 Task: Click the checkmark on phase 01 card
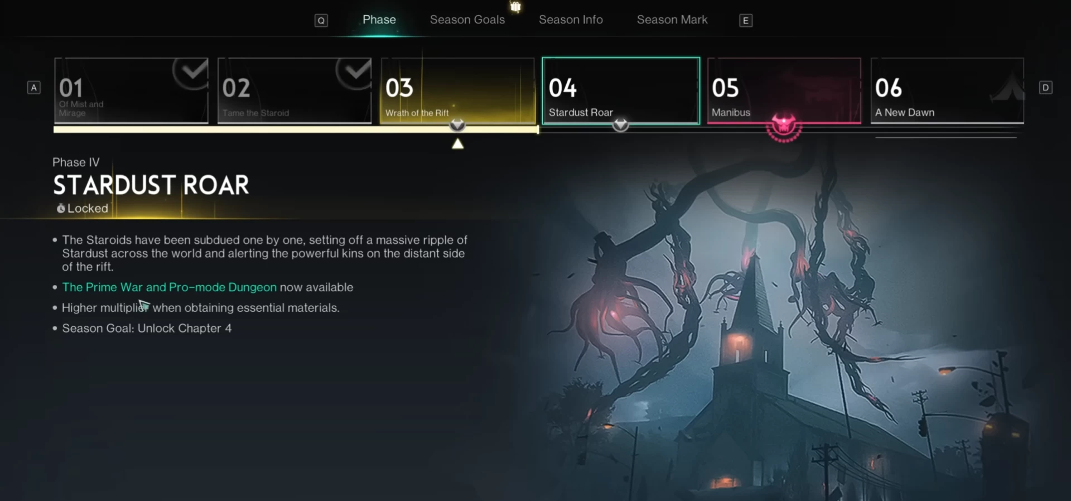(x=190, y=73)
